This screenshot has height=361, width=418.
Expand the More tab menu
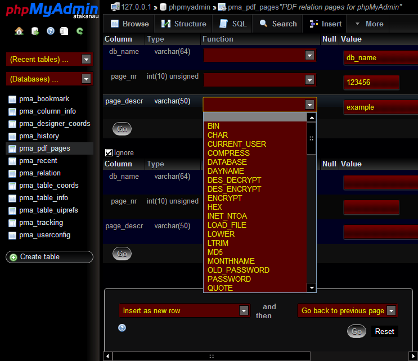tap(370, 24)
